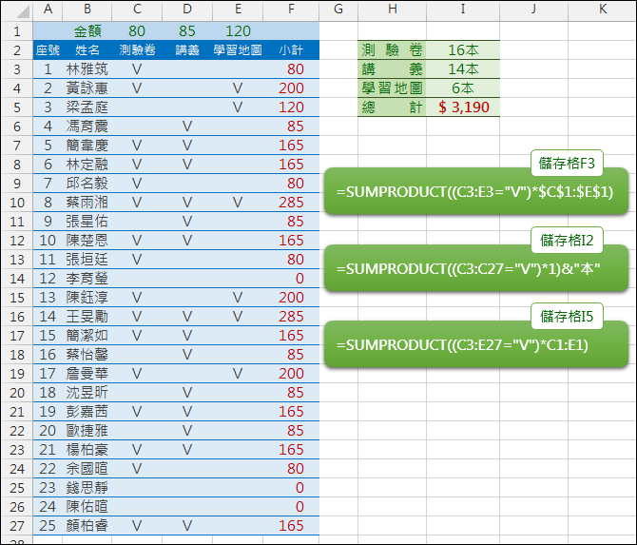Viewport: 637px width, 545px height.
Task: Select name cell 陳佑暄
Action: 87,507
